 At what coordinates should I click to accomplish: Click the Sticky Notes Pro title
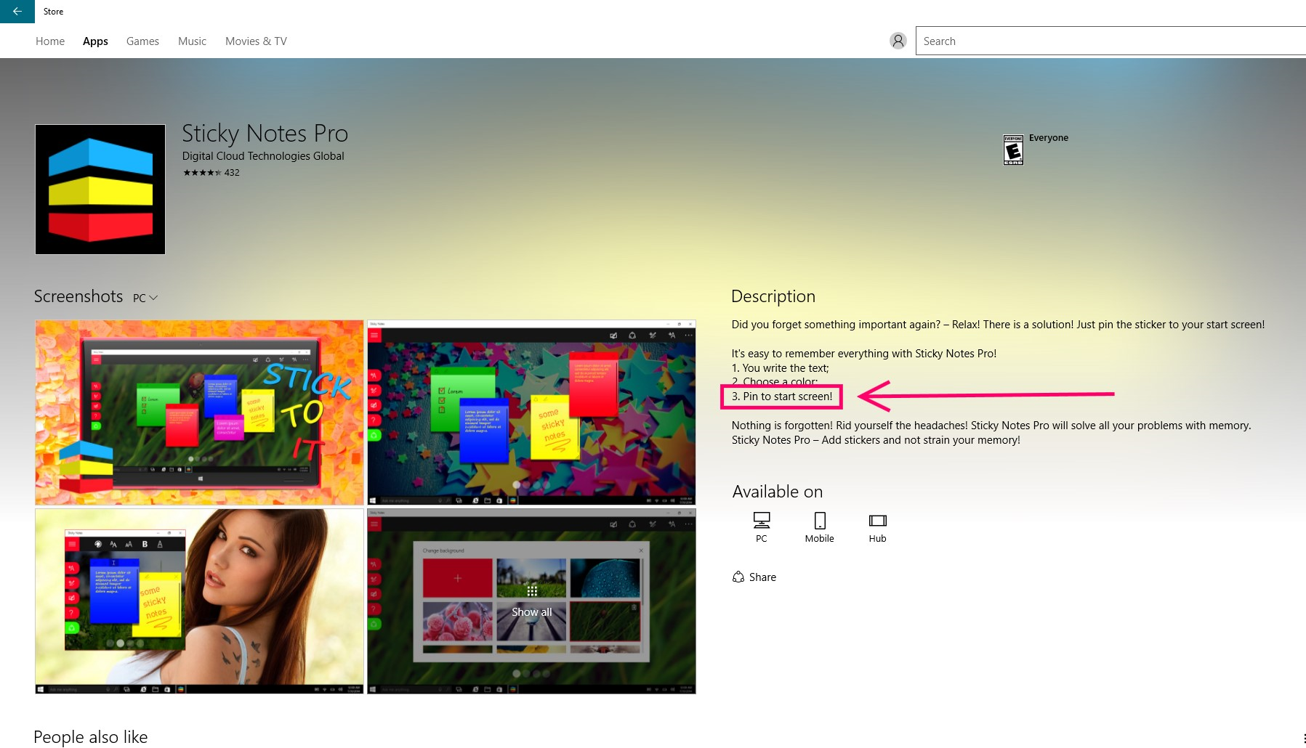(265, 134)
